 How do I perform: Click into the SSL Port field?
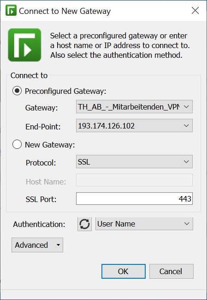[x=134, y=199]
